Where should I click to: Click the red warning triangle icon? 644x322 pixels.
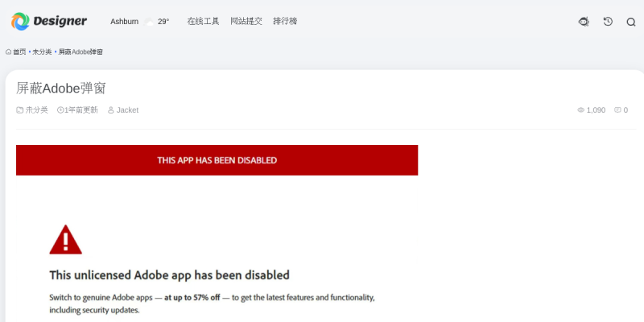(66, 239)
